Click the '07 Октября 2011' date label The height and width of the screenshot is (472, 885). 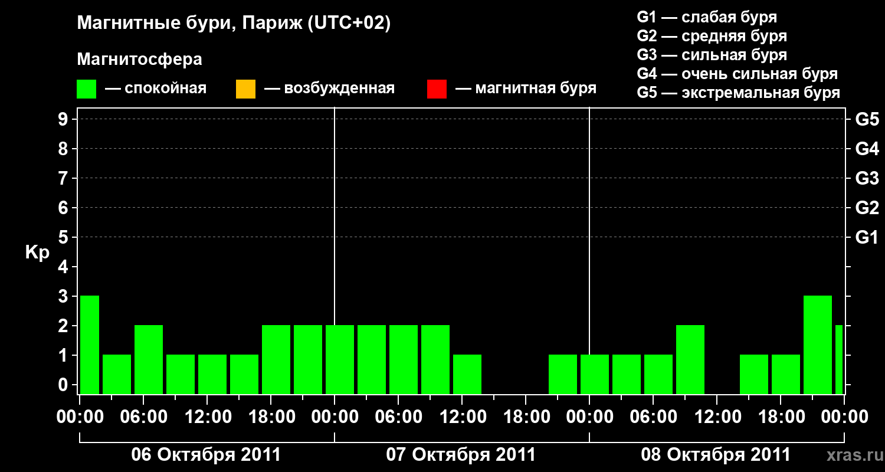click(x=461, y=455)
